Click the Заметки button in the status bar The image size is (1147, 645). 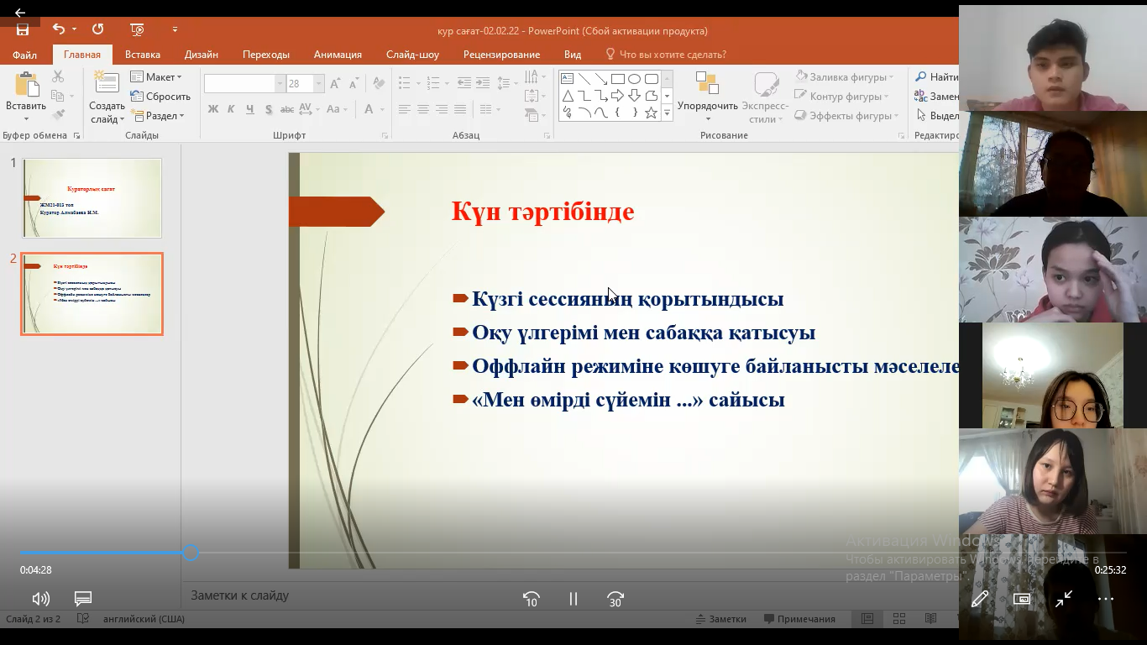(720, 619)
